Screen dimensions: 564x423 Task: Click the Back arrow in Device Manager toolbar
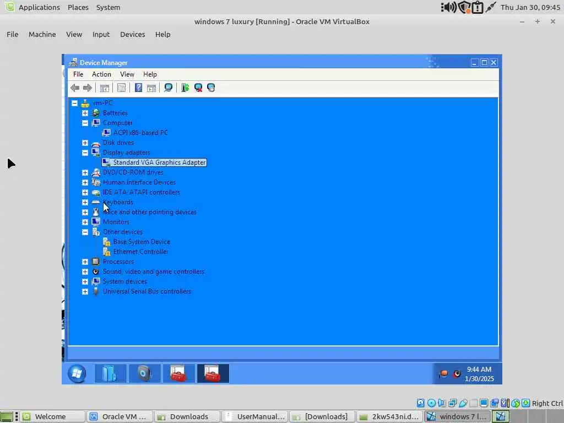point(75,88)
